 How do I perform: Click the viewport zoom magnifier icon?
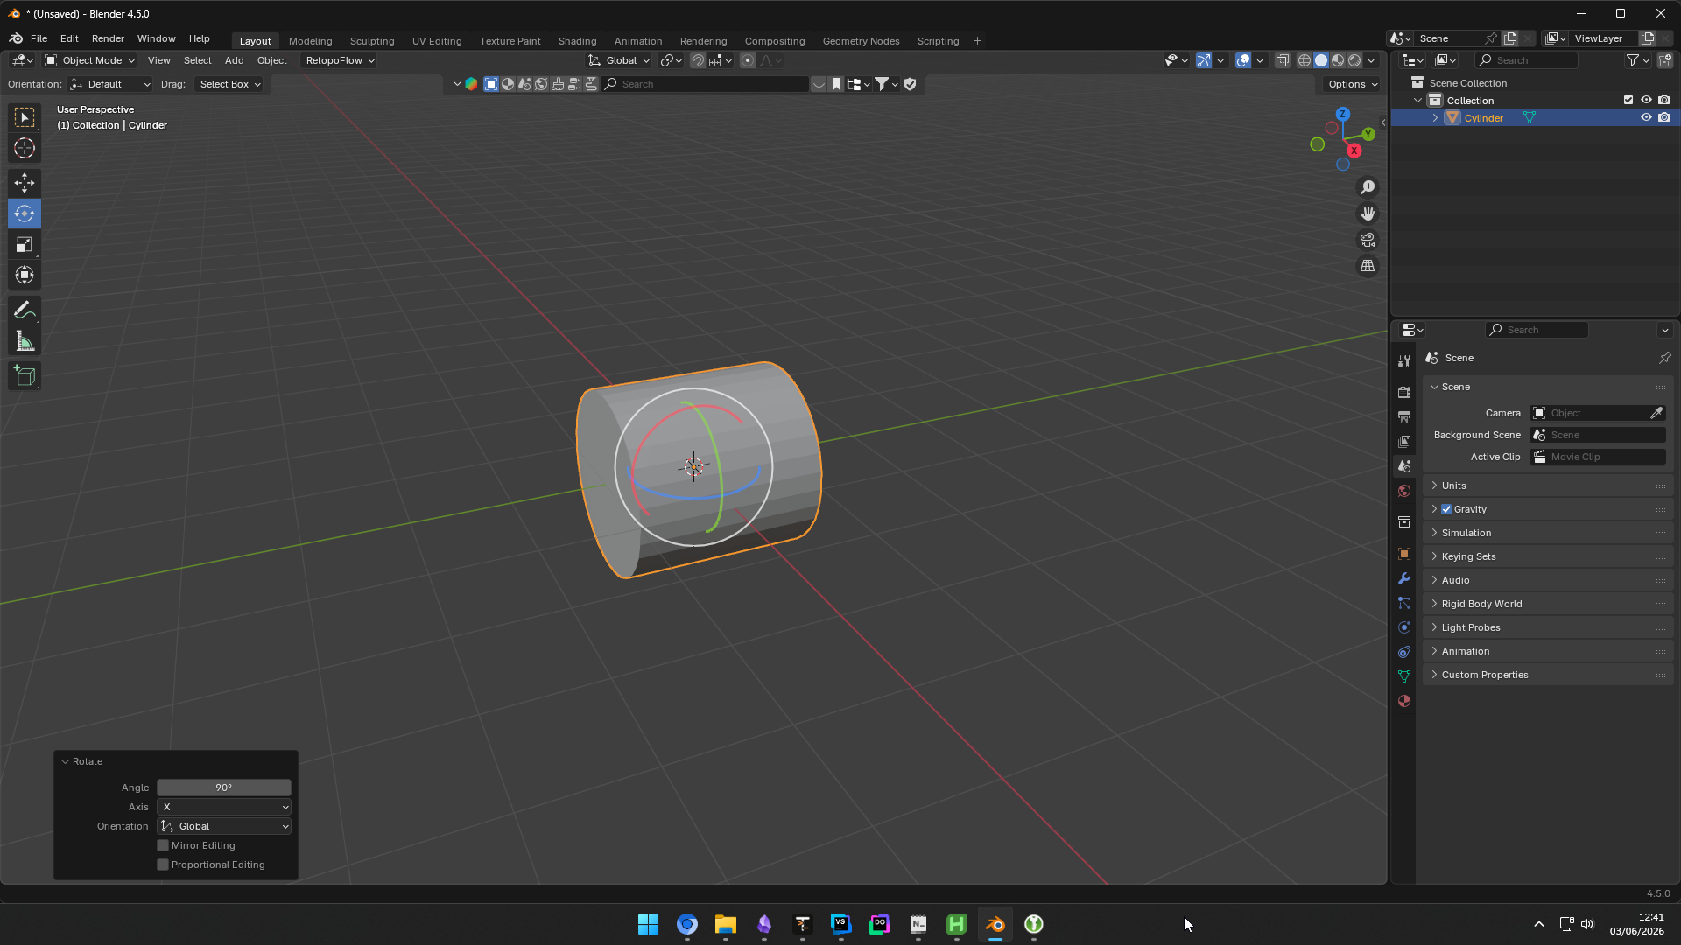pos(1368,187)
